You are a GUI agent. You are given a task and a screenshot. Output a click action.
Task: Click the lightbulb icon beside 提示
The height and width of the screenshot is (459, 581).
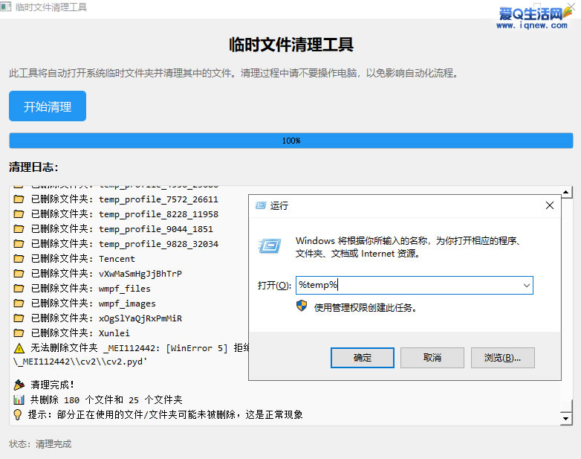click(19, 414)
